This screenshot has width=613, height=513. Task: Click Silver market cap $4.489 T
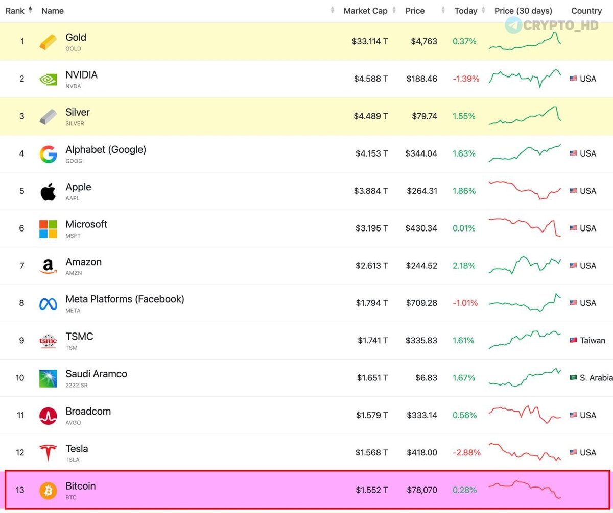click(x=371, y=116)
